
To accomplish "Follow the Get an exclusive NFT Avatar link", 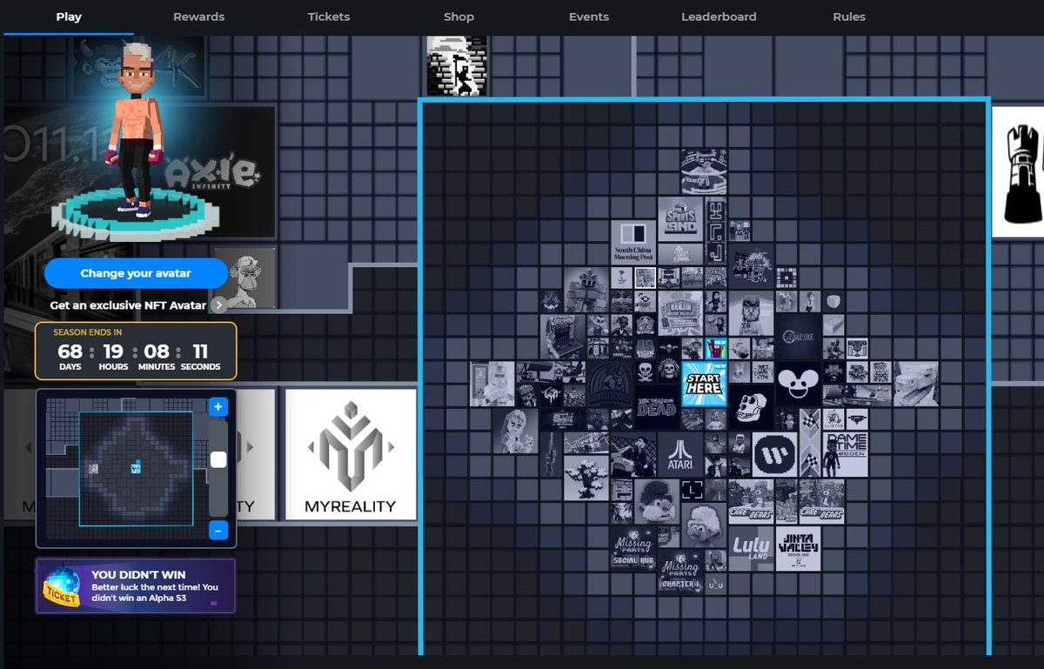I will tap(128, 305).
